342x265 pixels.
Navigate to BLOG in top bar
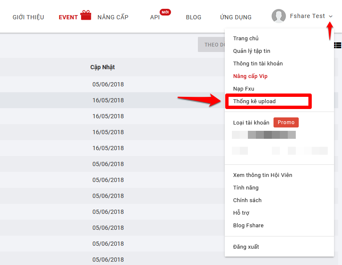pyautogui.click(x=194, y=17)
